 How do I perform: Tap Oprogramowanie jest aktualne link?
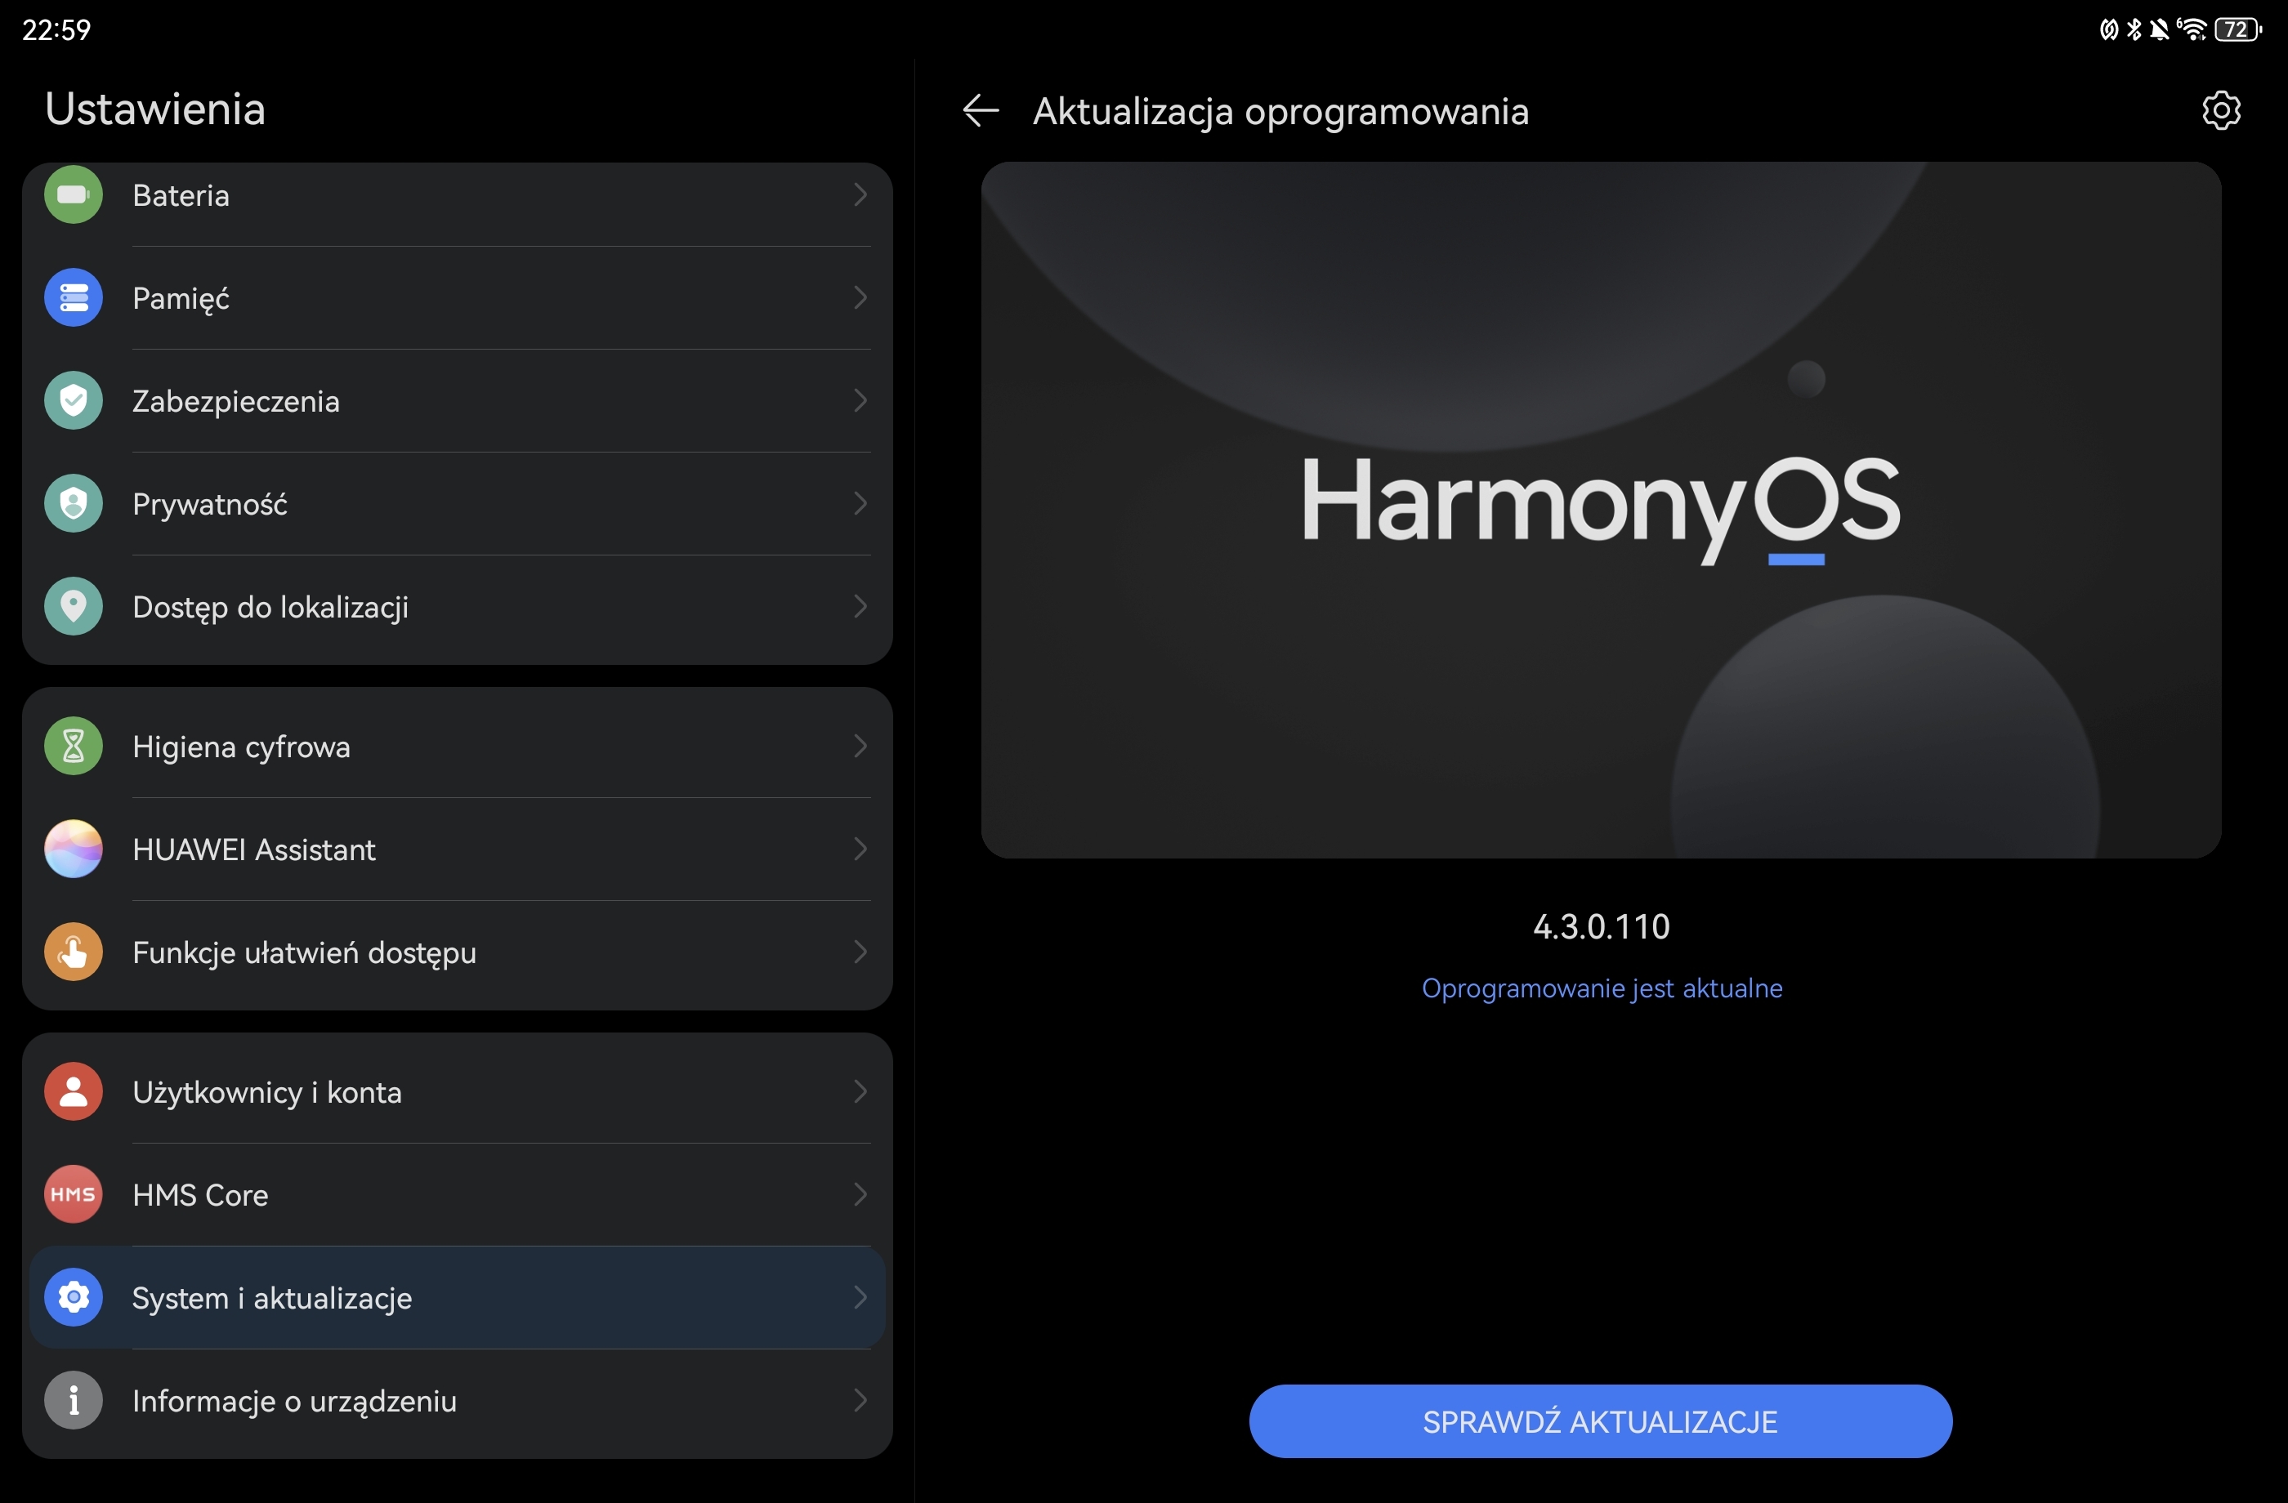point(1602,989)
